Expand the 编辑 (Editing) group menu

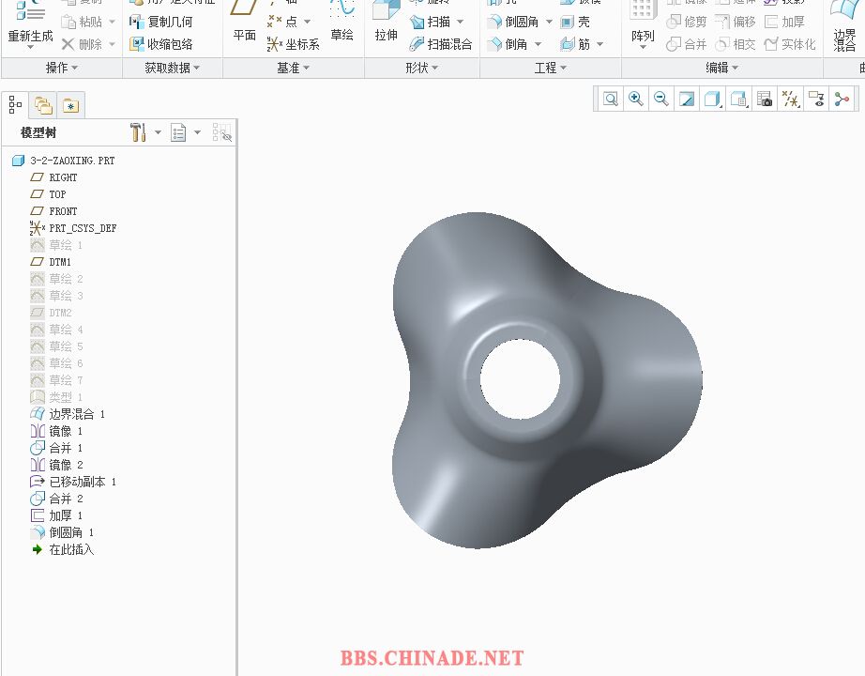(x=722, y=68)
